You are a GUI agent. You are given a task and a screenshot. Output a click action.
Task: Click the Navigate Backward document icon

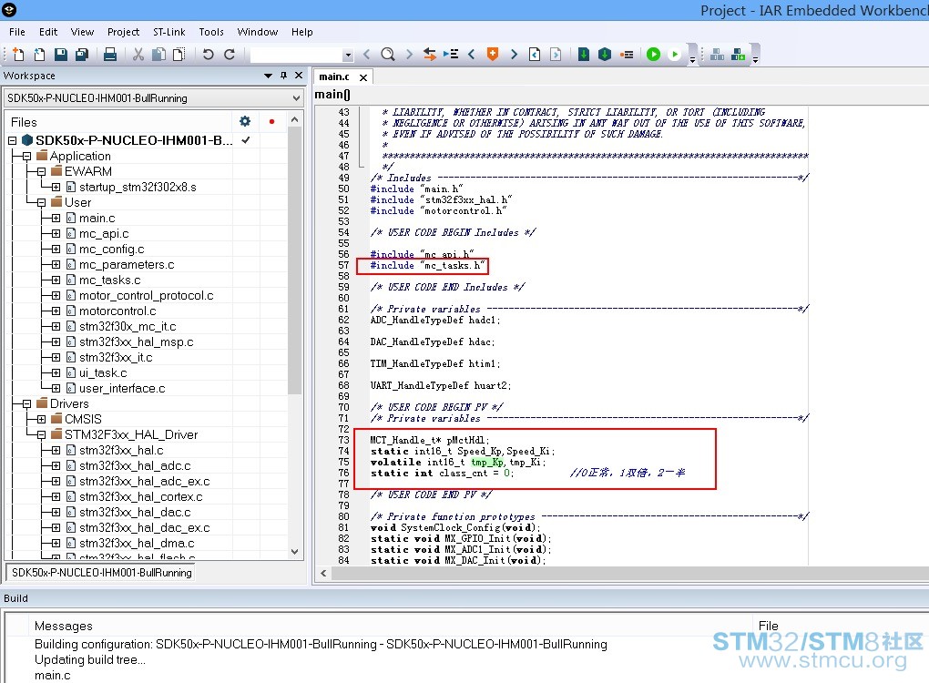tap(535, 55)
